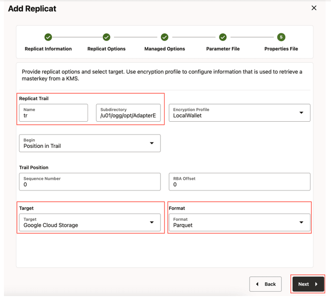The image size is (331, 297).
Task: Click the Subdirectory input field
Action: 128,113
